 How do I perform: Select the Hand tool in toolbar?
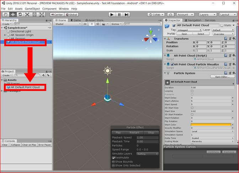[6, 15]
